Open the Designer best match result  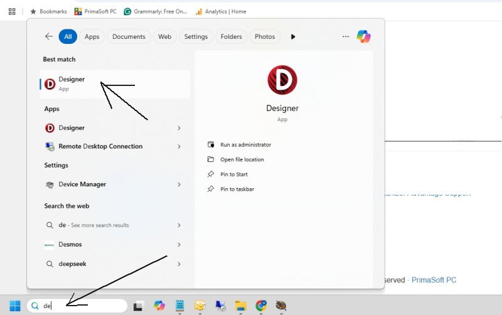pos(115,84)
